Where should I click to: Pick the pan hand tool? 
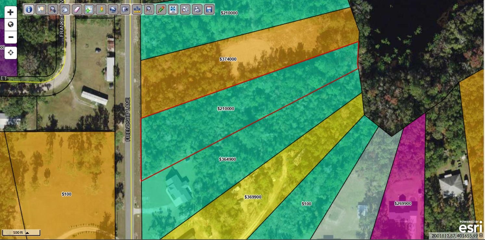65,9
